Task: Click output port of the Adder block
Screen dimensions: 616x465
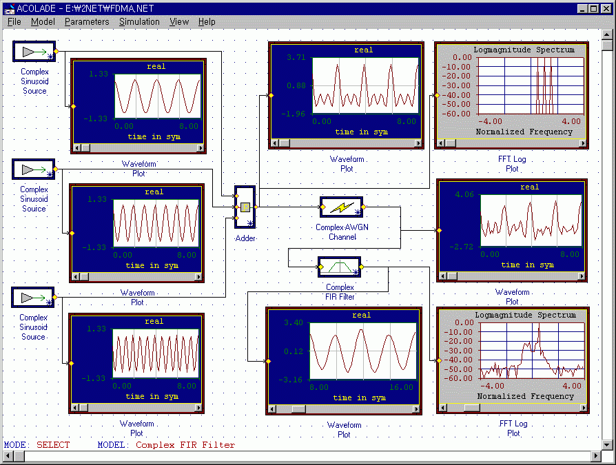Action: (256, 207)
